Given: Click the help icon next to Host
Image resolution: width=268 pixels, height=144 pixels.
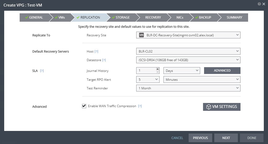Looking at the screenshot, I should pyautogui.click(x=96, y=51).
